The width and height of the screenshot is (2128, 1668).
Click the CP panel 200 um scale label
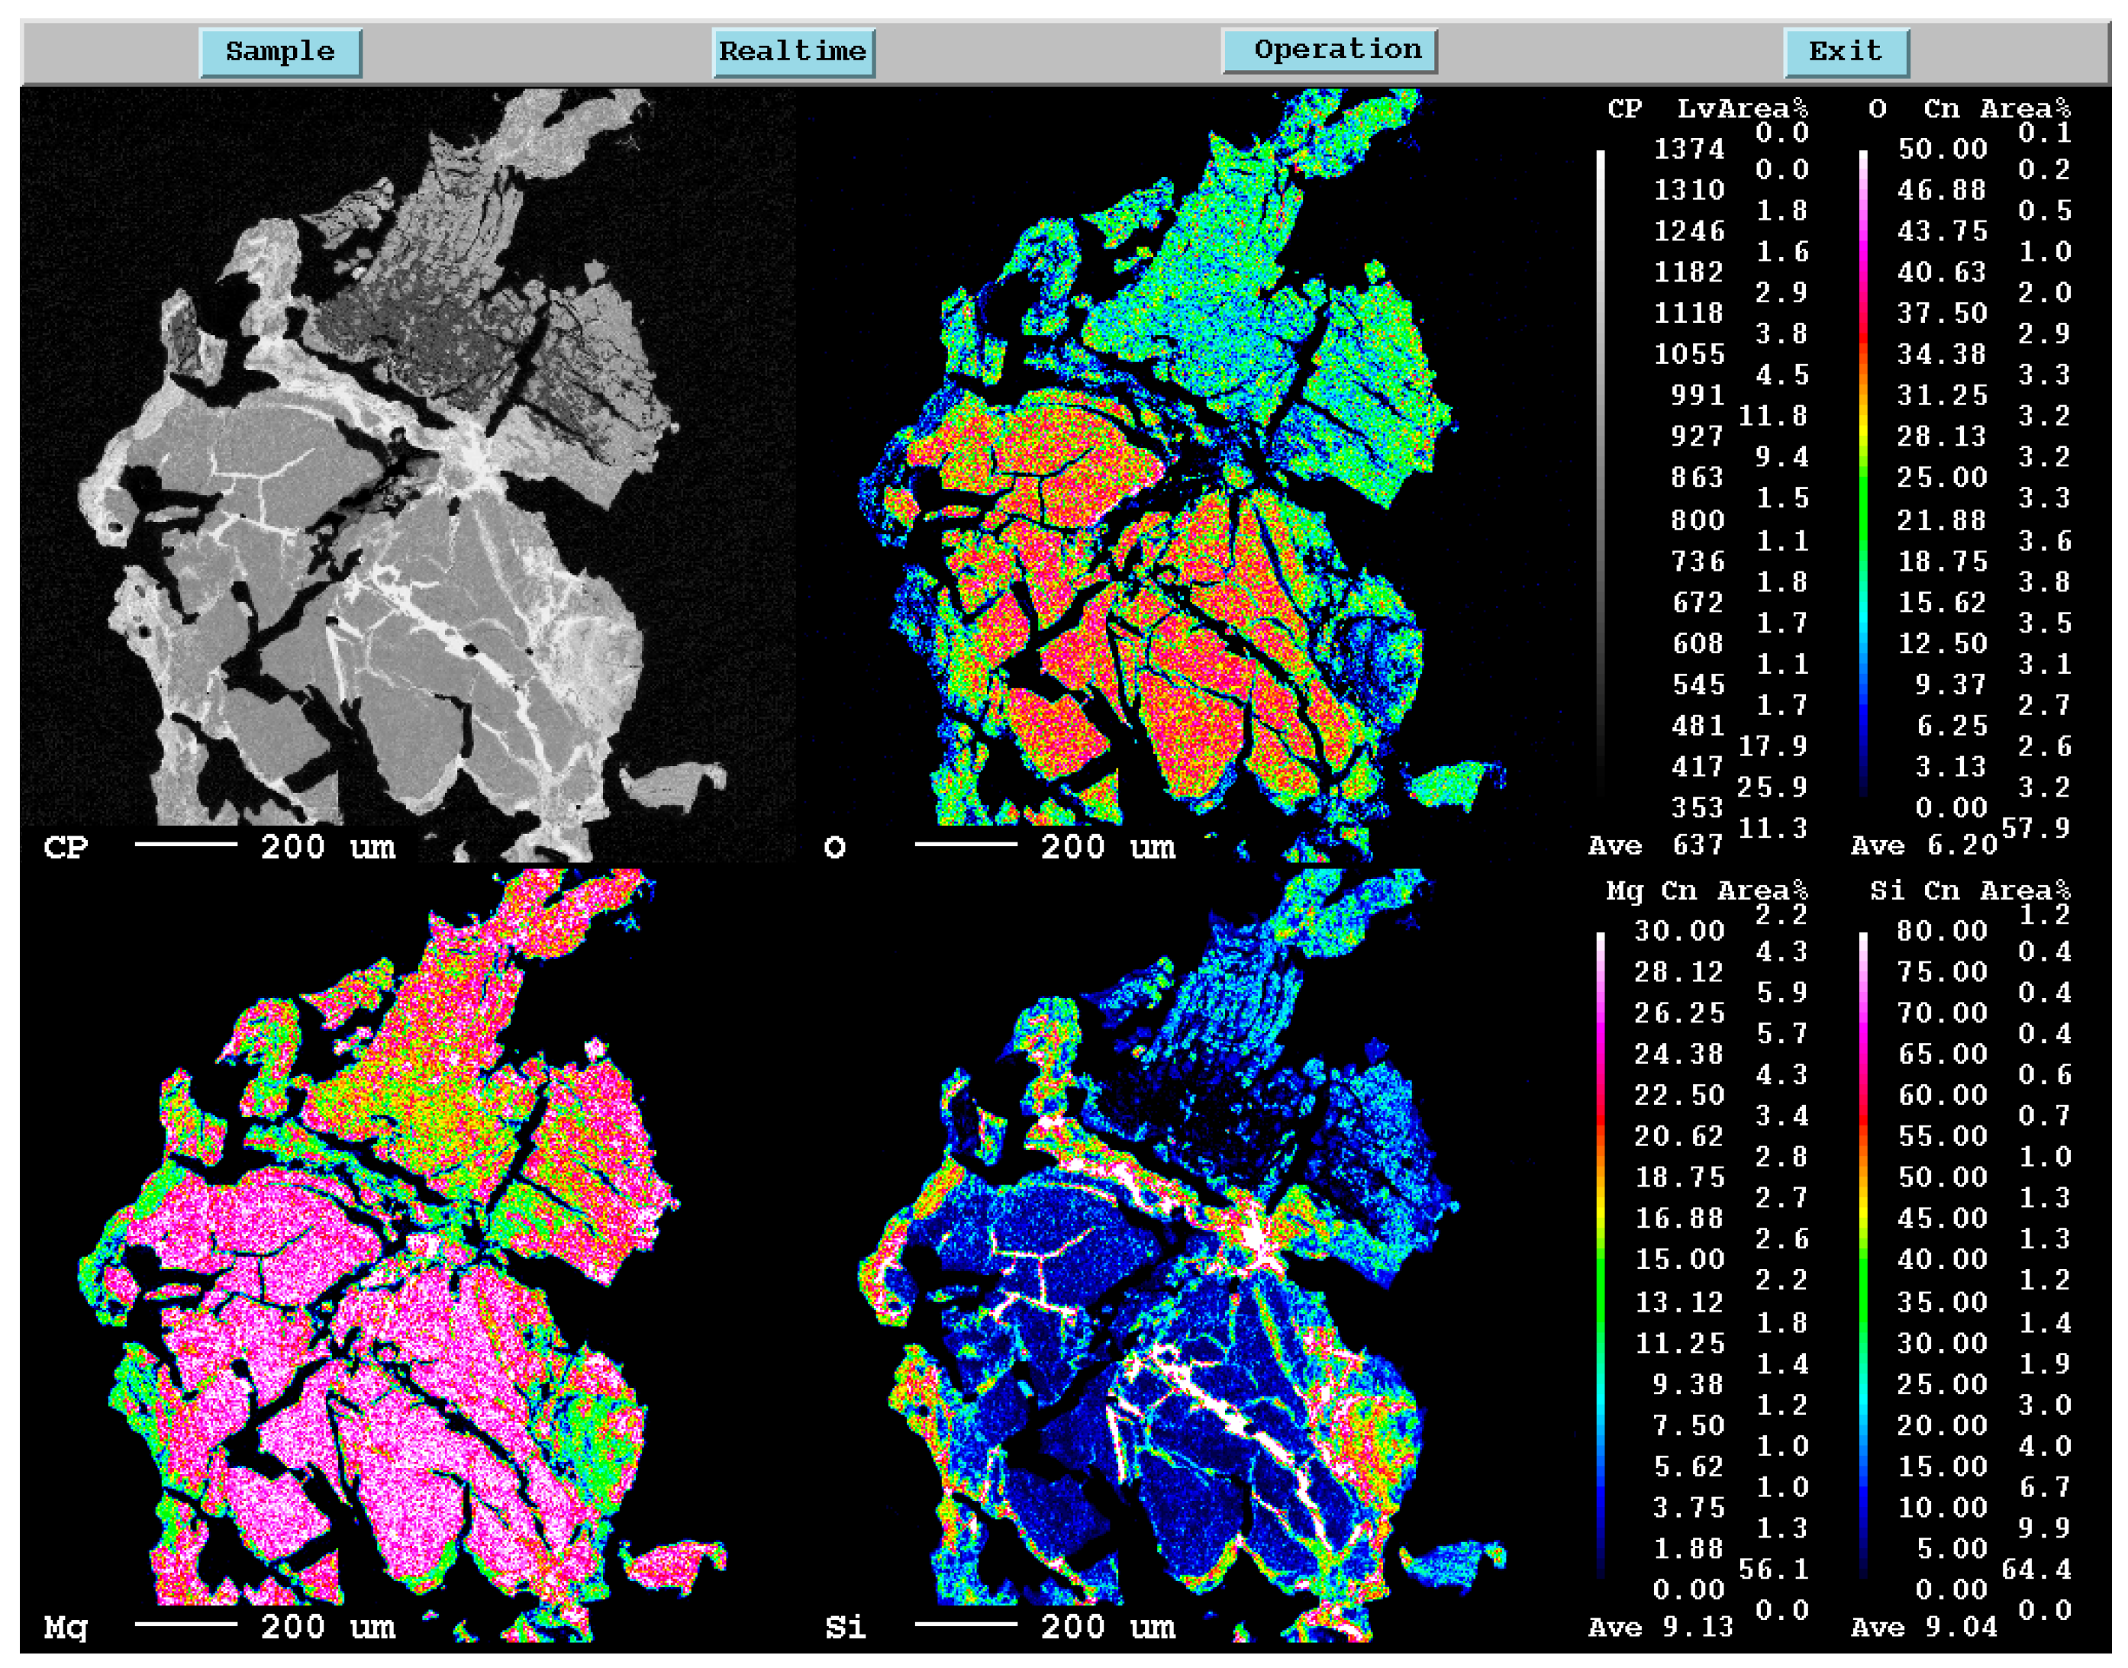pyautogui.click(x=328, y=847)
